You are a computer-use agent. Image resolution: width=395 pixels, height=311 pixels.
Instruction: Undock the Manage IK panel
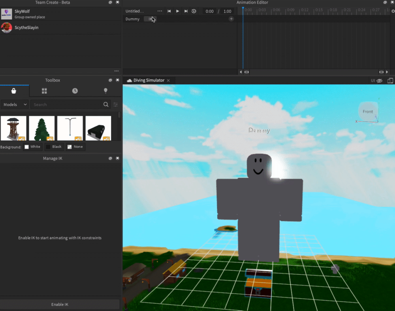pyautogui.click(x=110, y=158)
